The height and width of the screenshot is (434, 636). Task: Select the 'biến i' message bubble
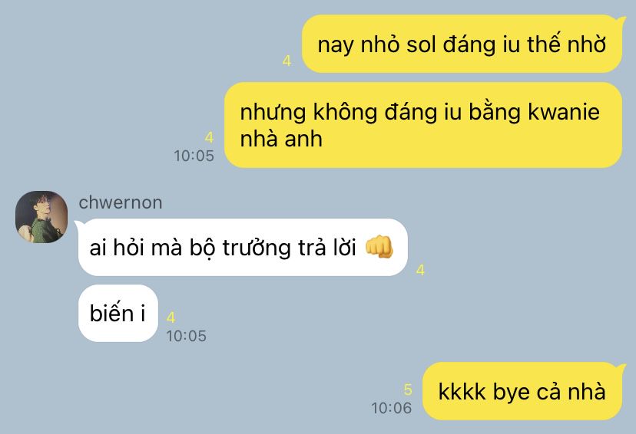click(x=118, y=314)
